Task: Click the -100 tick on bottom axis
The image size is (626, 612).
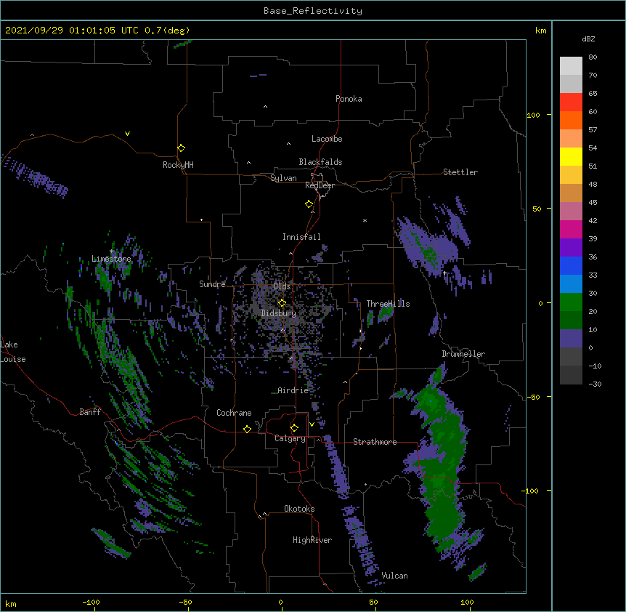Action: tap(91, 602)
